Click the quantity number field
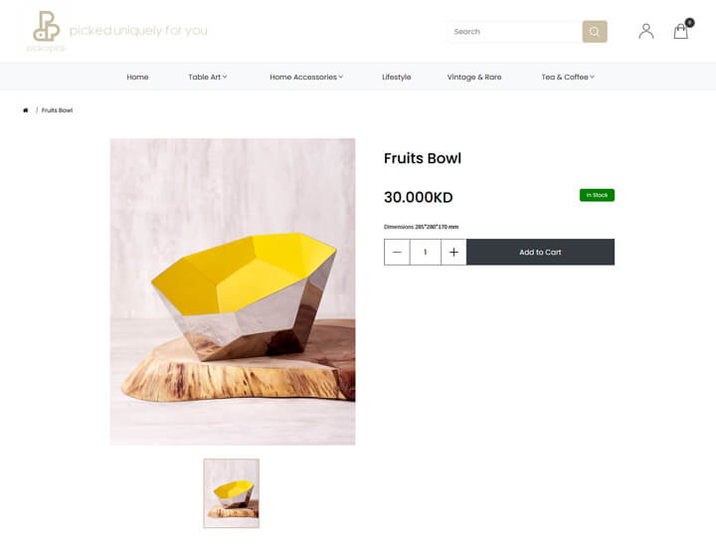 click(426, 252)
